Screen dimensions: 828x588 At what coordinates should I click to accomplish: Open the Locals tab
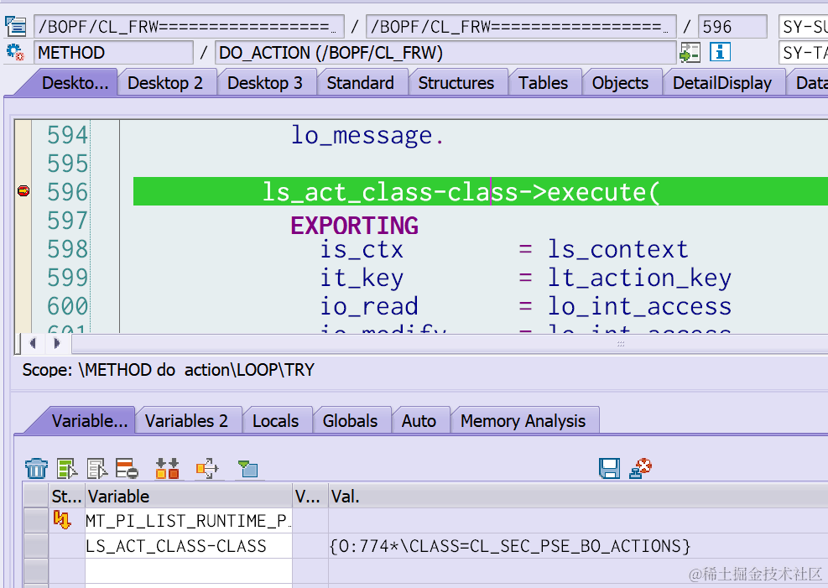(x=276, y=421)
